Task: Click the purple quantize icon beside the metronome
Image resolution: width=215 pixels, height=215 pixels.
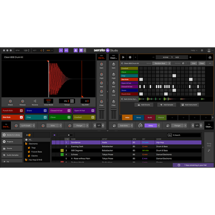Action: point(81,50)
